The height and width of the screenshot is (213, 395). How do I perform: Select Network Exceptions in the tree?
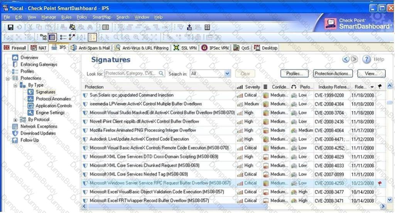tap(39, 126)
